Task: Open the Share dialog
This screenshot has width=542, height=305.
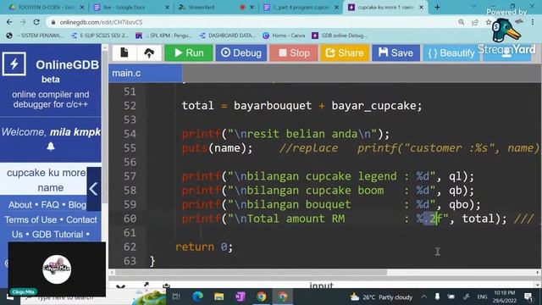Action: 345,53
